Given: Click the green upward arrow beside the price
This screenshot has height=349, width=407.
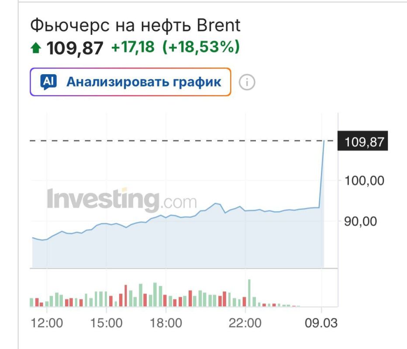Looking at the screenshot, I should 37,48.
